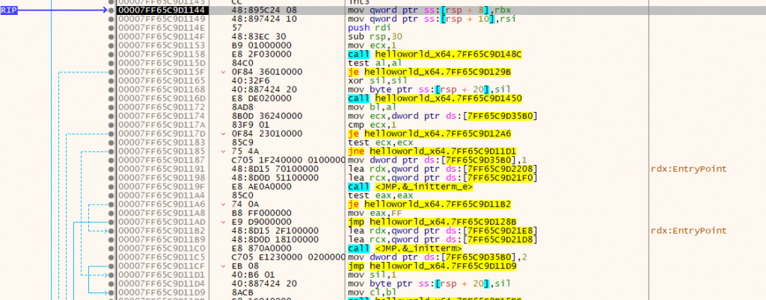
Task: Click rdx:EntryPoint comment on row 00007FF65C9D11B2
Action: [x=689, y=231]
